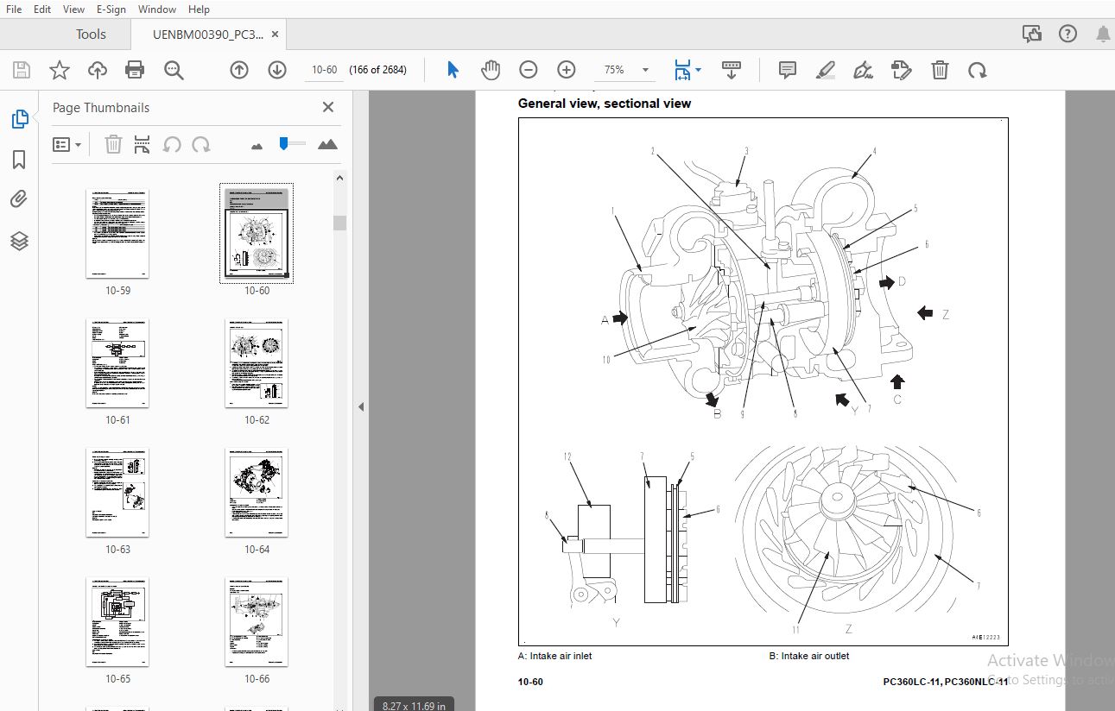
Task: Open the Layers sidebar icon
Action: pos(19,242)
